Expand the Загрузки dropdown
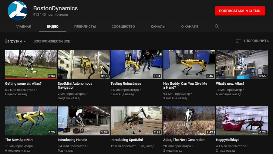The height and width of the screenshot is (154, 273). (x=15, y=41)
